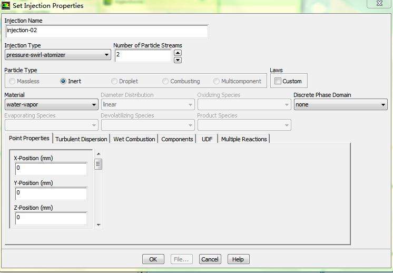The width and height of the screenshot is (393, 273).
Task: Click the Cancel button
Action: (210, 259)
